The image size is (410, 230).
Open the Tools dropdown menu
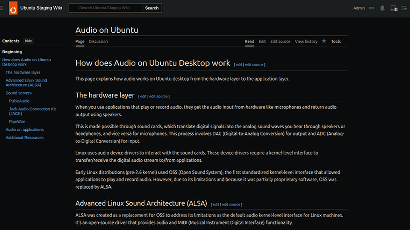[336, 41]
